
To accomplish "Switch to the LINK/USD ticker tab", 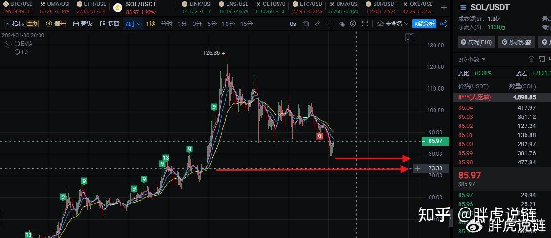I will pos(197,7).
